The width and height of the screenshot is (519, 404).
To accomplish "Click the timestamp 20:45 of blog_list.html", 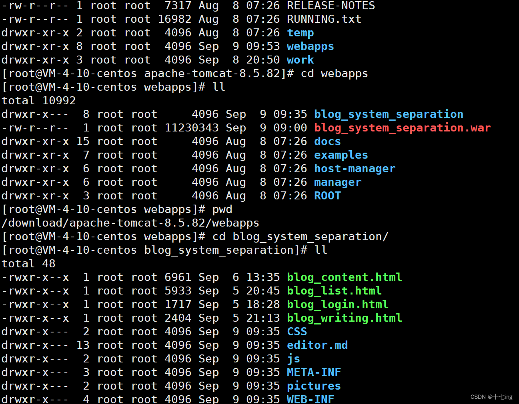I will (263, 291).
